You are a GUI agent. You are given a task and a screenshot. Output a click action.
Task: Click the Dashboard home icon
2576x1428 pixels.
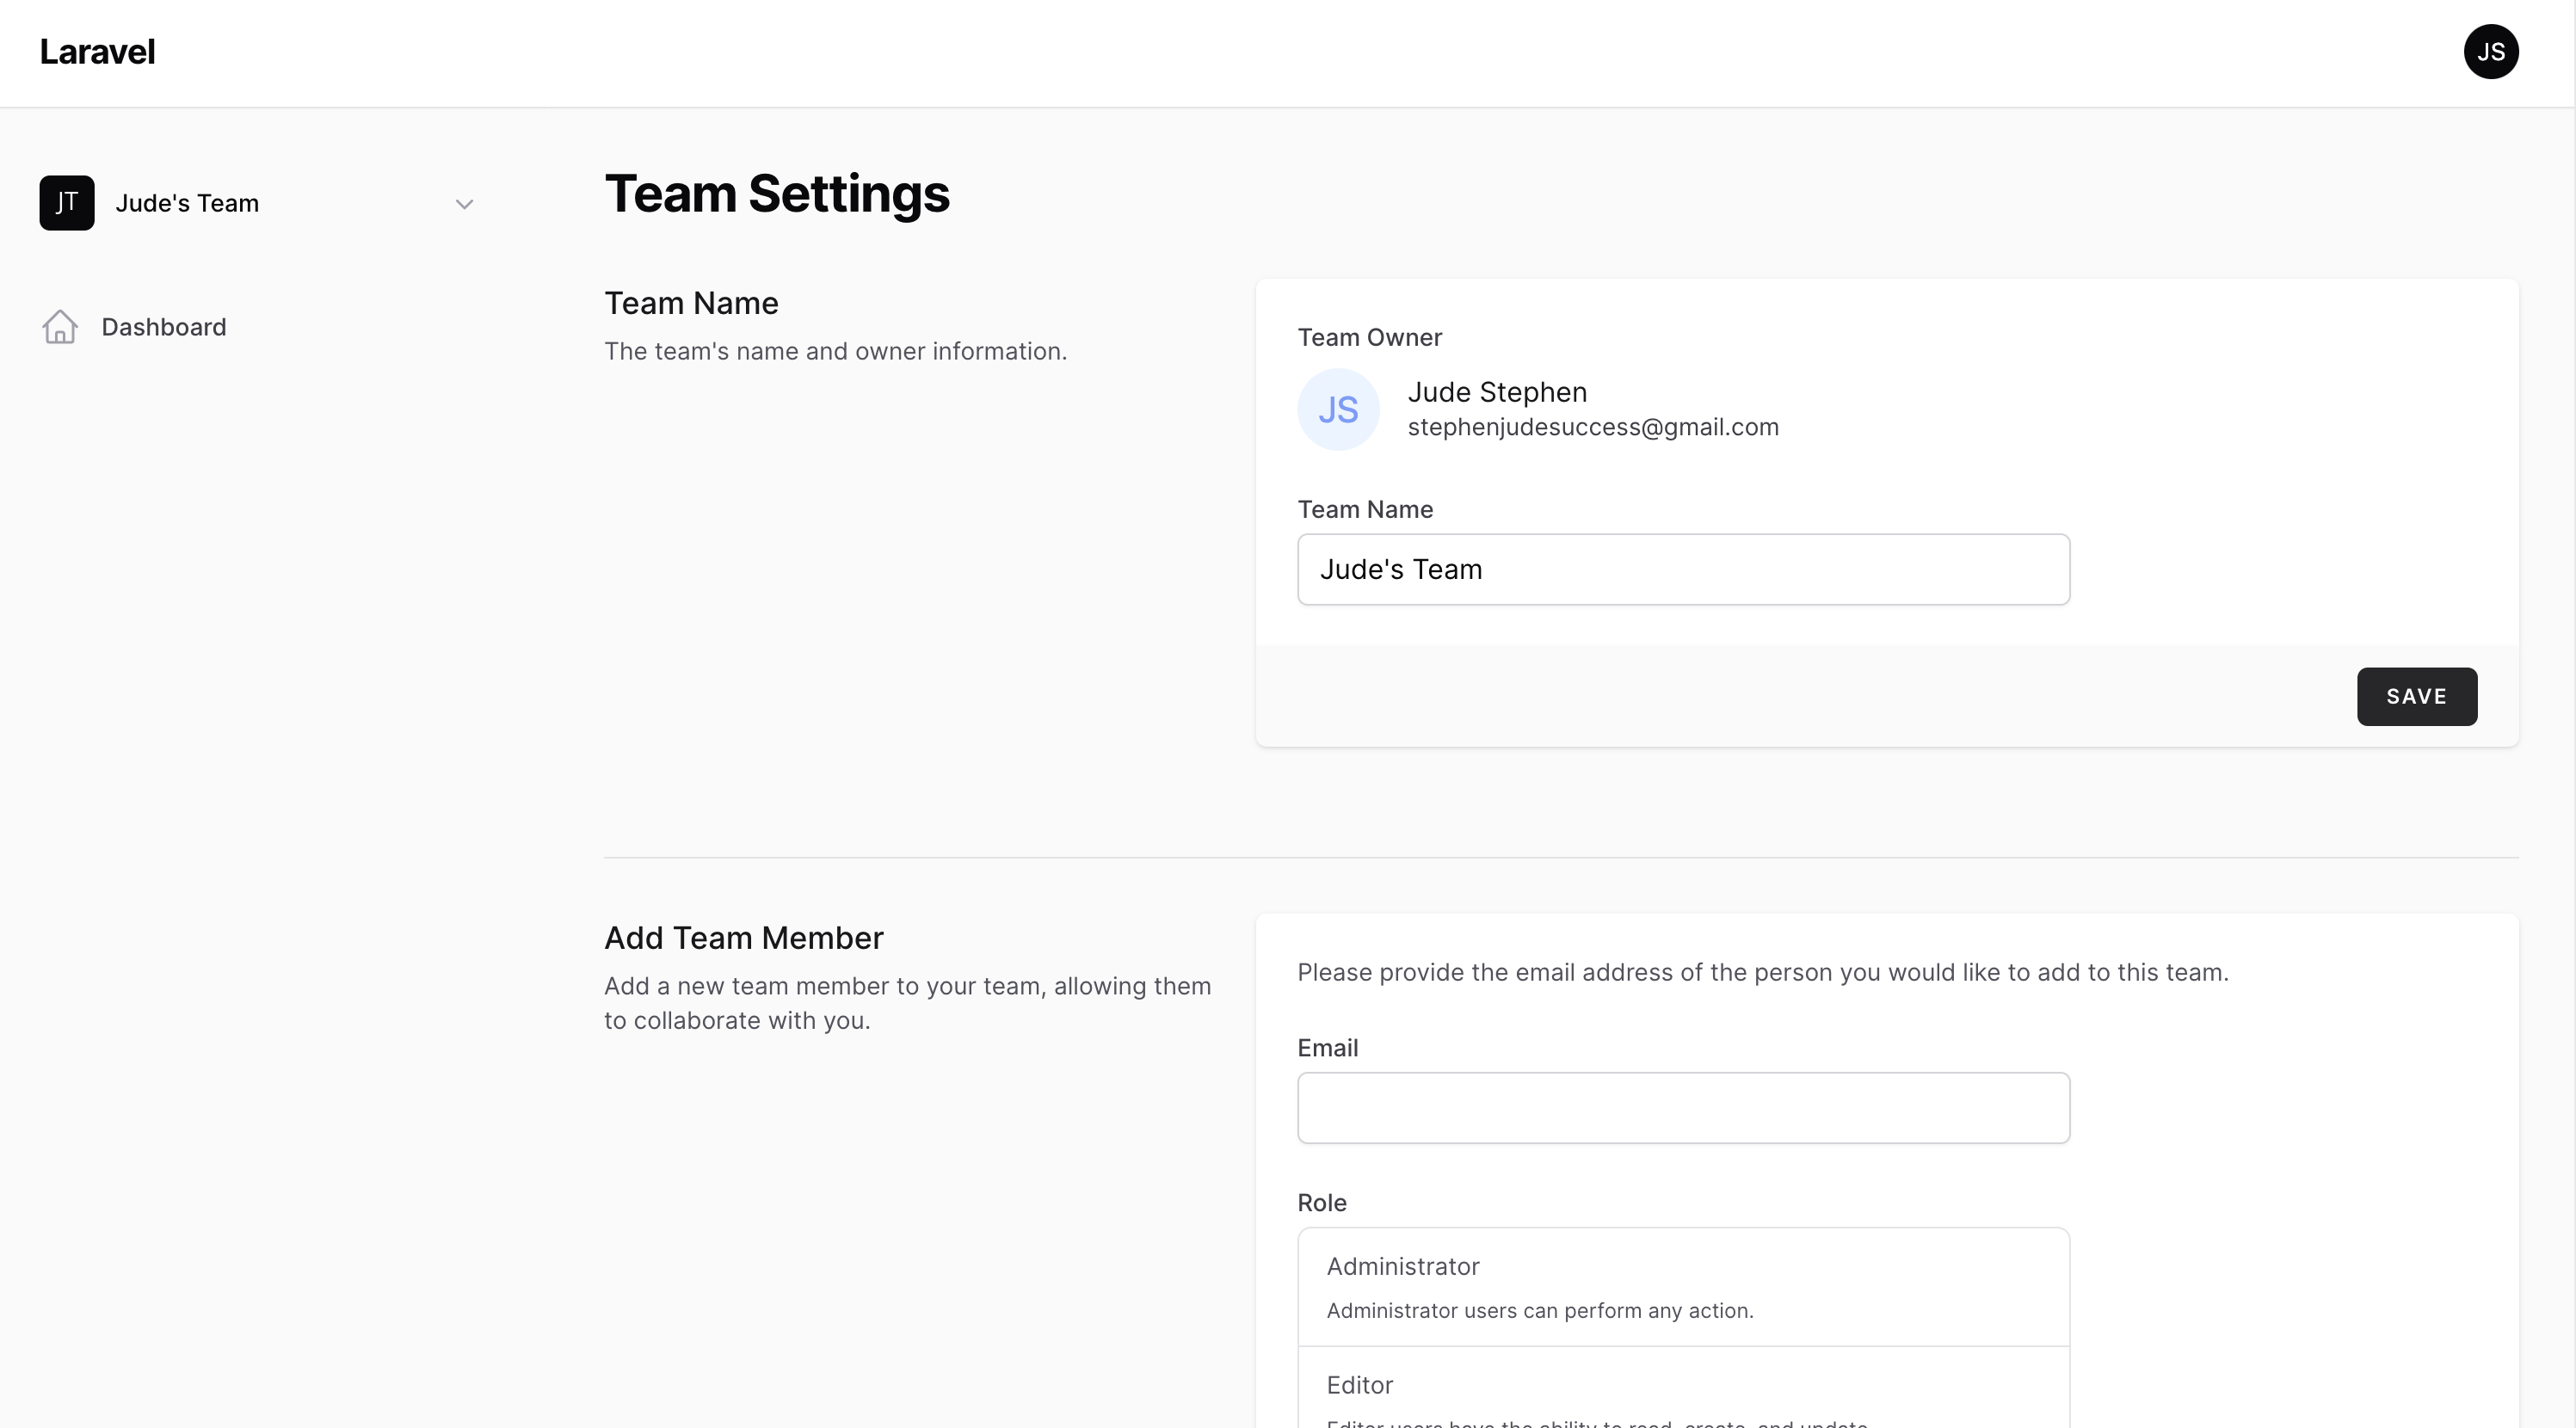60,327
